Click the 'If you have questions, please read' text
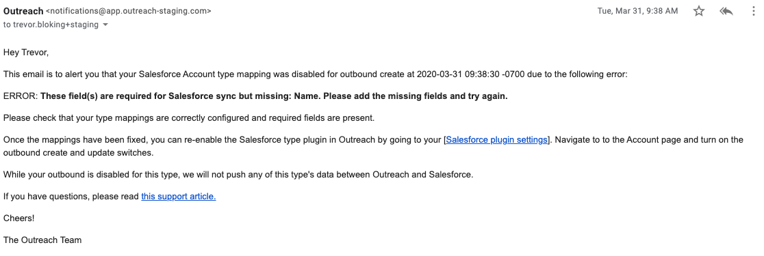 pos(71,196)
